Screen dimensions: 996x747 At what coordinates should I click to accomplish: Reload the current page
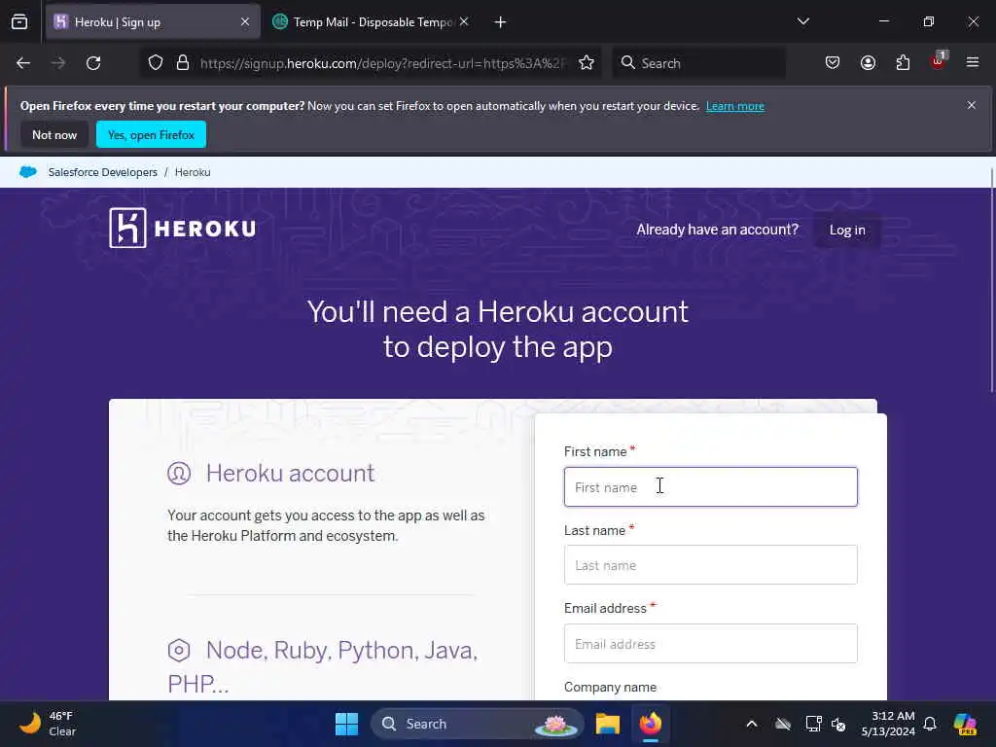click(x=93, y=63)
